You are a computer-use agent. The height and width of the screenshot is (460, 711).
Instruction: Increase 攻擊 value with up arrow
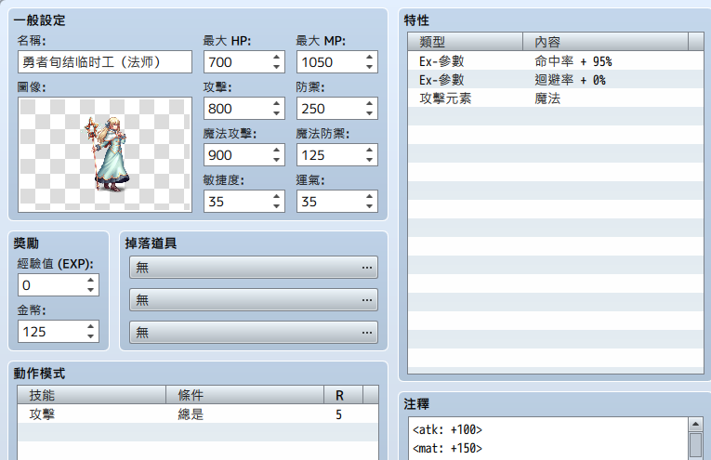(277, 104)
